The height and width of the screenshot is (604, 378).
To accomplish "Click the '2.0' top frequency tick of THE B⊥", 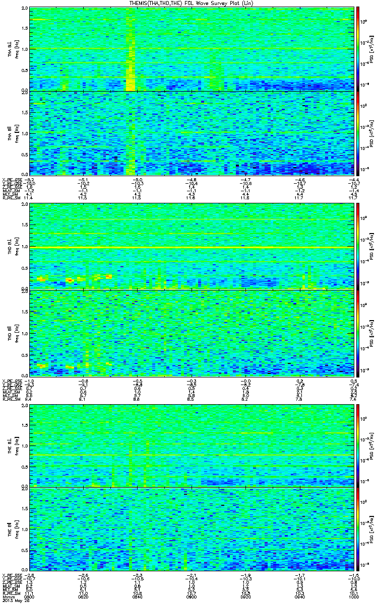I will point(24,405).
